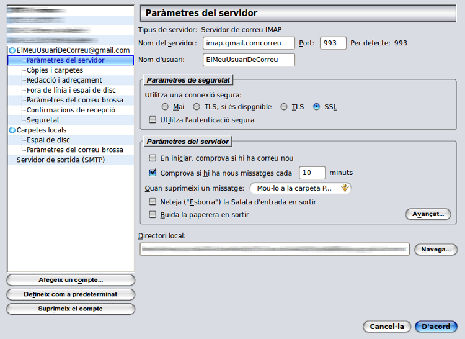Select the SSL connection radio button
This screenshot has width=465, height=339.
[x=317, y=107]
